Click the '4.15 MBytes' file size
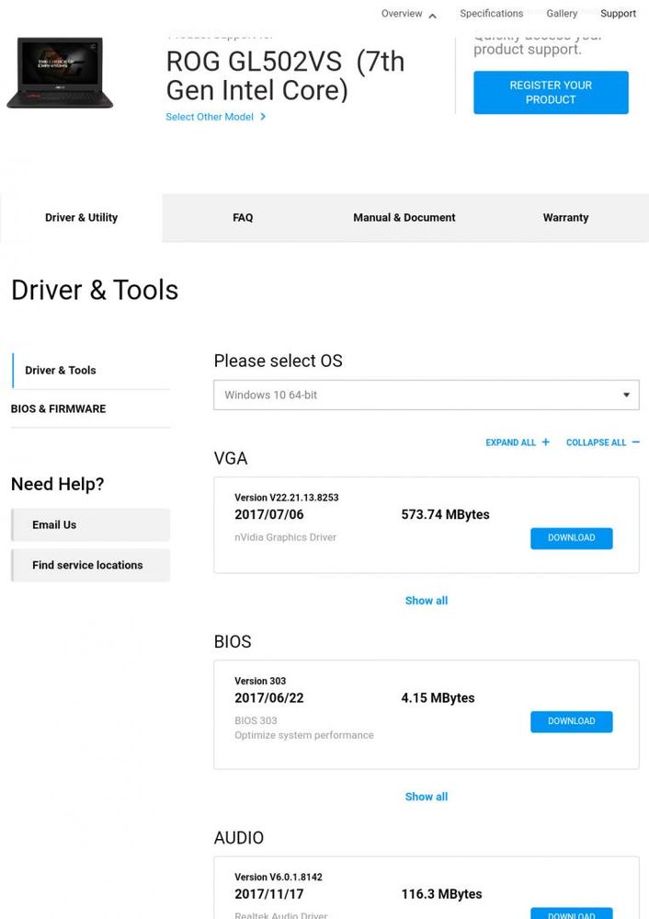The width and height of the screenshot is (649, 919). [x=438, y=698]
